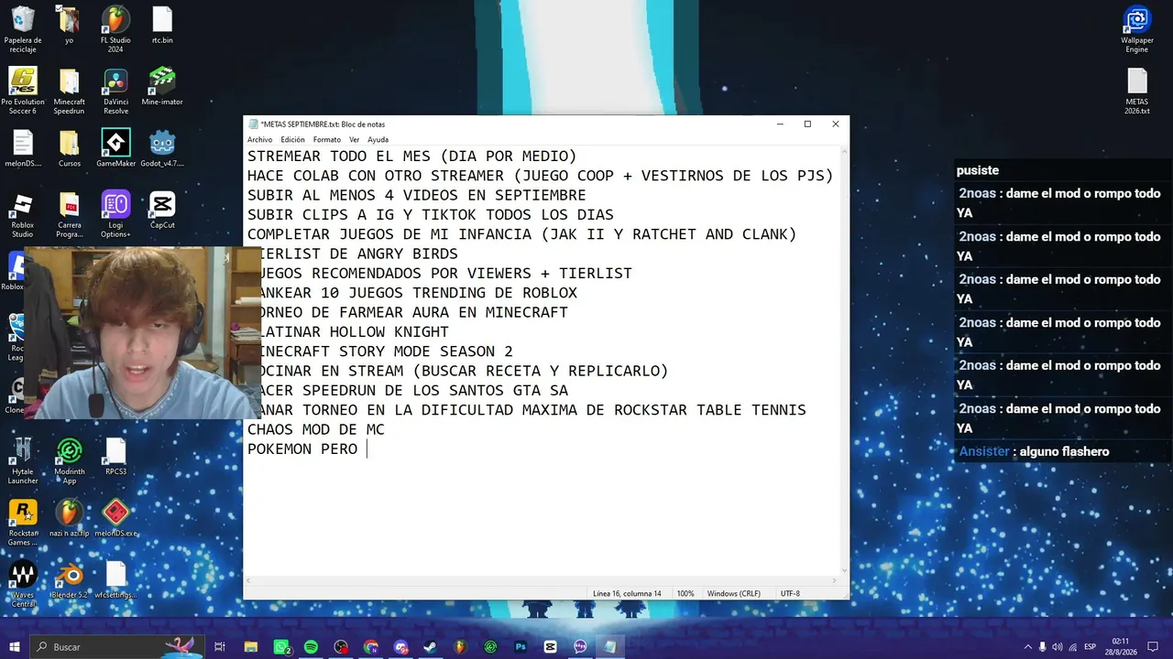
Task: Select the Pro Evolution Soccer 6 shortcut
Action: tap(23, 91)
